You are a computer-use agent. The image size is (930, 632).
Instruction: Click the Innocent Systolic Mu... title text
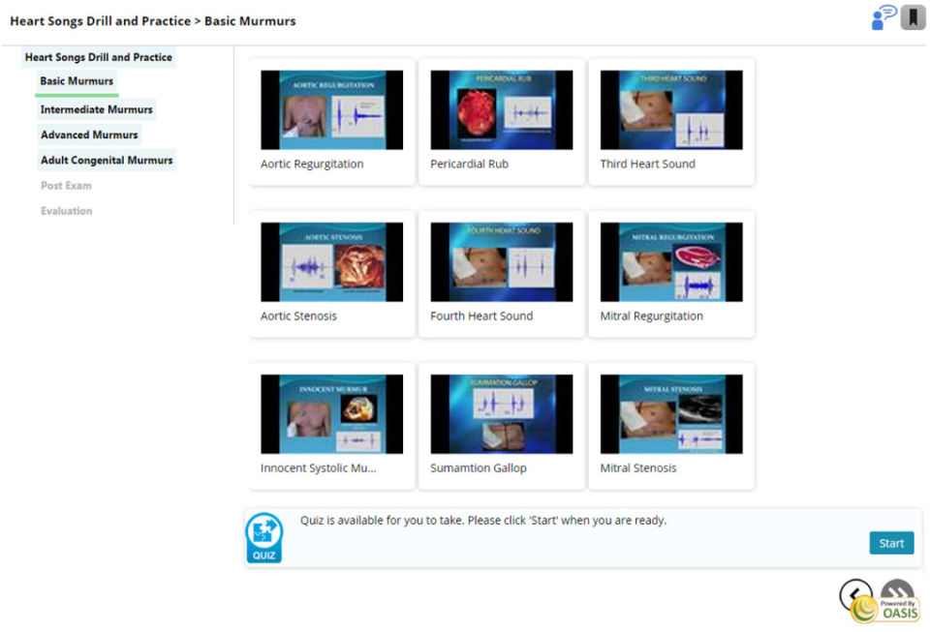point(318,467)
